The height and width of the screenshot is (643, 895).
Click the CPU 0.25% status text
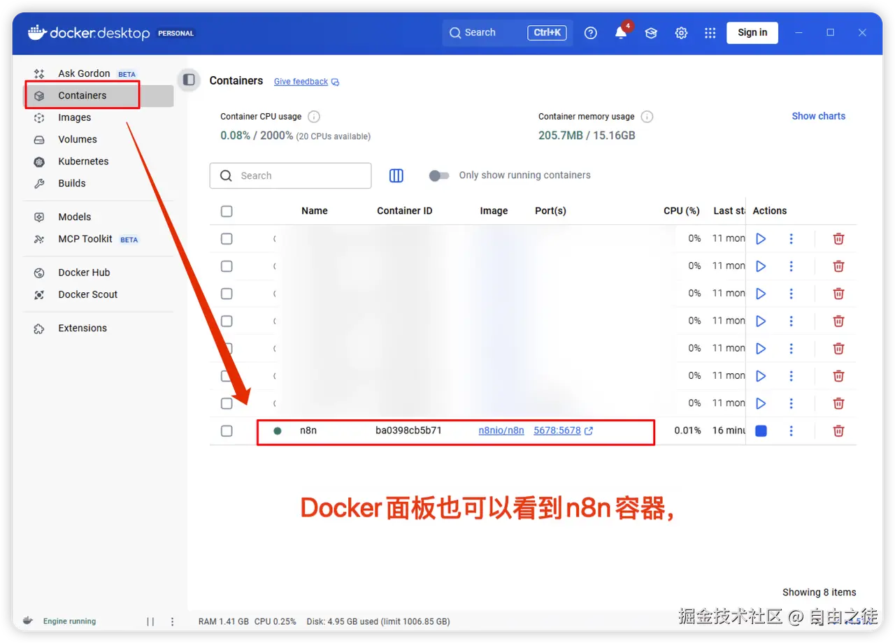point(275,621)
